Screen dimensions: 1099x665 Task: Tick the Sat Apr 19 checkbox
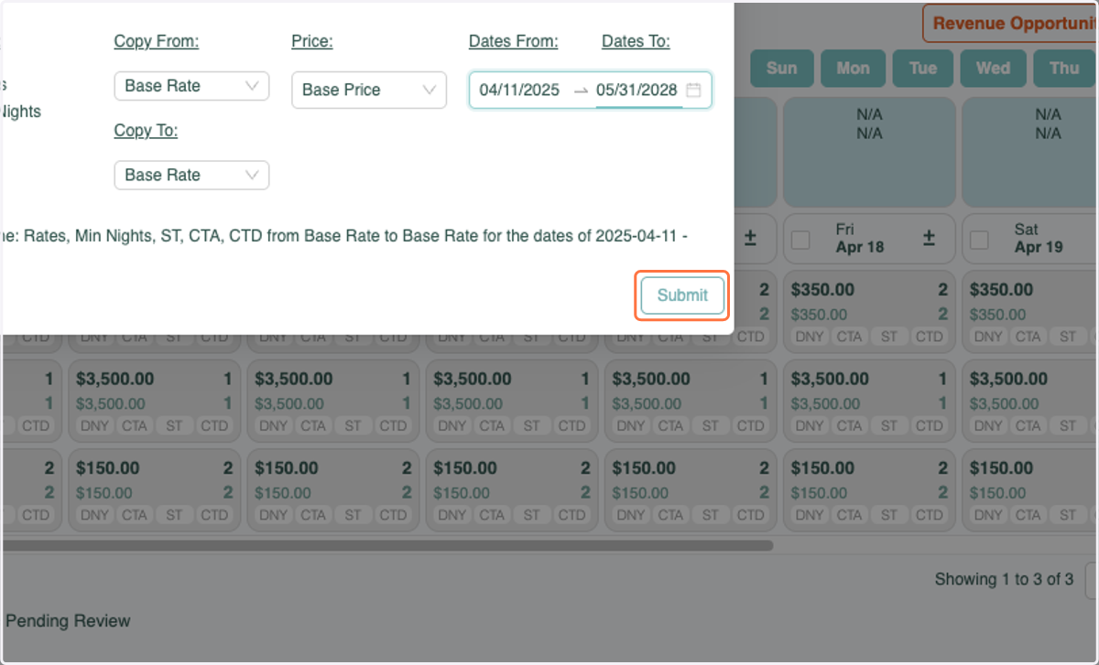point(980,240)
